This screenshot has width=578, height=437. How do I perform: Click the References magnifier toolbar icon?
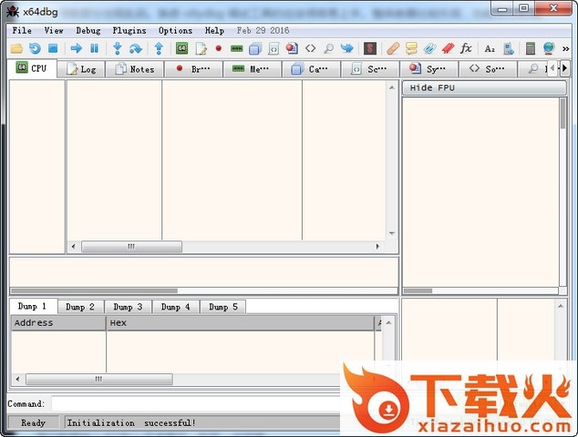pyautogui.click(x=328, y=48)
